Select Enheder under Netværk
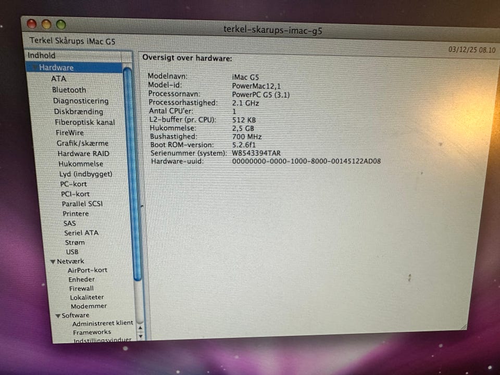500x375 pixels. point(82,279)
